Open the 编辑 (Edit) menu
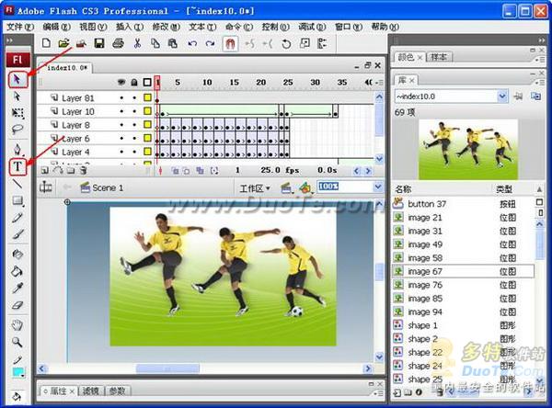Viewport: 552px width, 408px height. point(56,27)
